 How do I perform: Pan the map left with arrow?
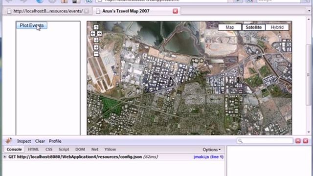93,34
